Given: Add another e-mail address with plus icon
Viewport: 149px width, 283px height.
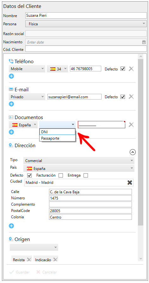Looking at the screenshot, I should 11,104.
